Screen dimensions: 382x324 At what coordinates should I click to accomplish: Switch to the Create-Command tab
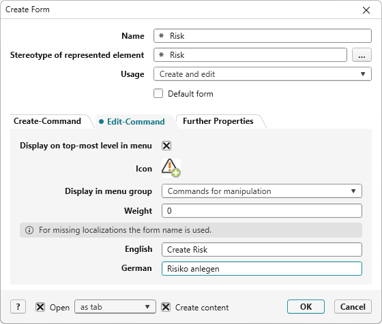[x=48, y=121]
